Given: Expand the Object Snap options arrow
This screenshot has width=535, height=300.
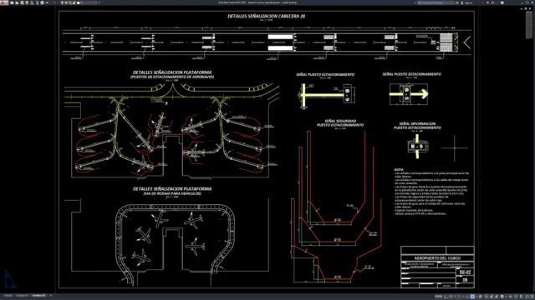Looking at the screenshot, I should (x=476, y=297).
